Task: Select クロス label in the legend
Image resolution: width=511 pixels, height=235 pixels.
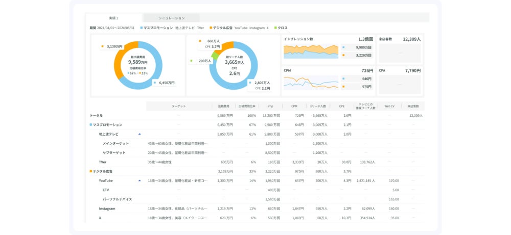Action: (x=283, y=28)
